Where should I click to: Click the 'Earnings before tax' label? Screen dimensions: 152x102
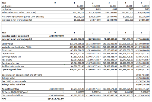pyautogui.click(x=11, y=57)
